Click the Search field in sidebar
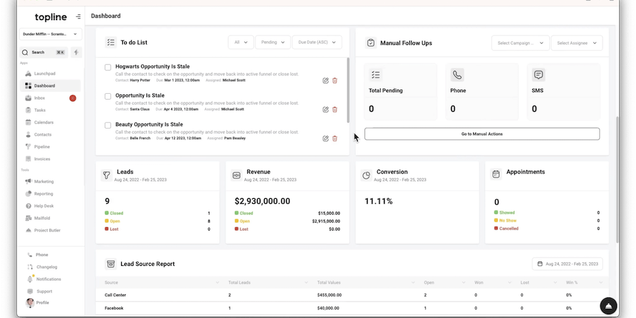 click(43, 52)
